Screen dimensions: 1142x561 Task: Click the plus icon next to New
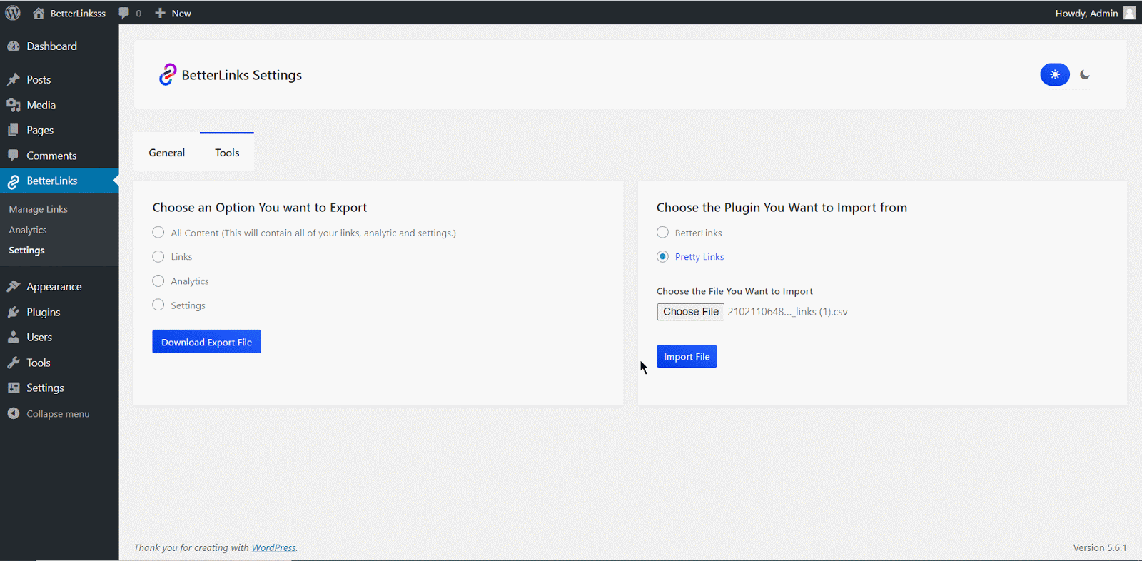160,13
